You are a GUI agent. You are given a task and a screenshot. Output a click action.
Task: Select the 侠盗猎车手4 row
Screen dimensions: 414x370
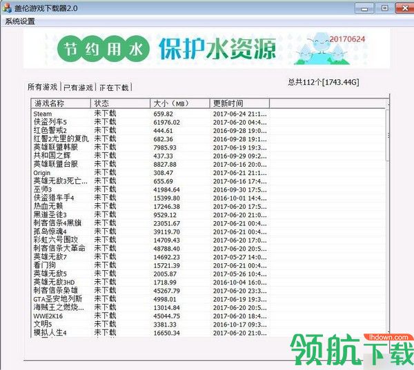[208, 198]
